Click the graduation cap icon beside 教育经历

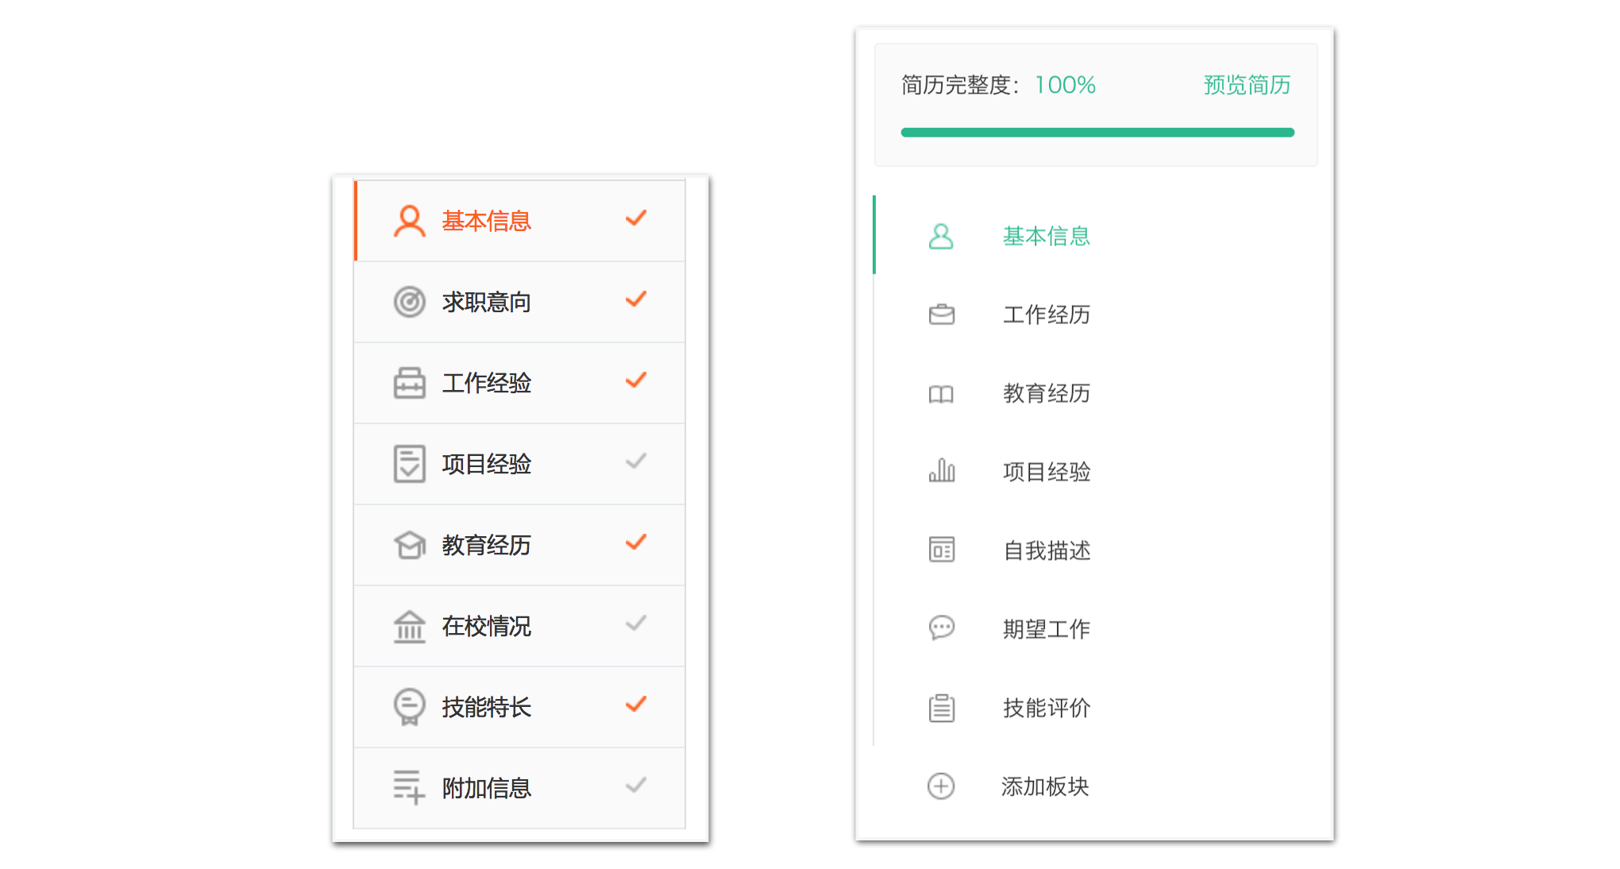[x=409, y=545]
